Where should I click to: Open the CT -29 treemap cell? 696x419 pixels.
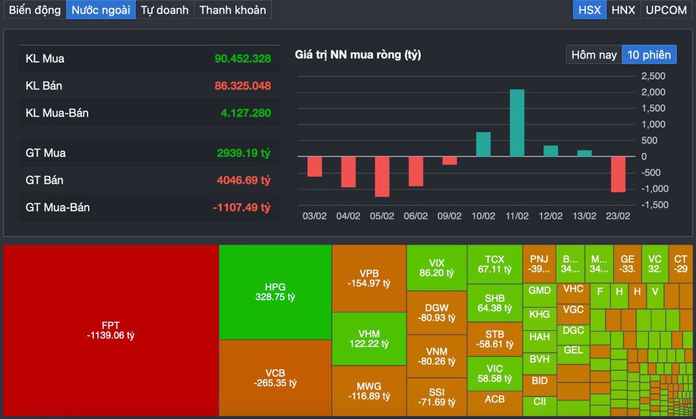click(680, 264)
